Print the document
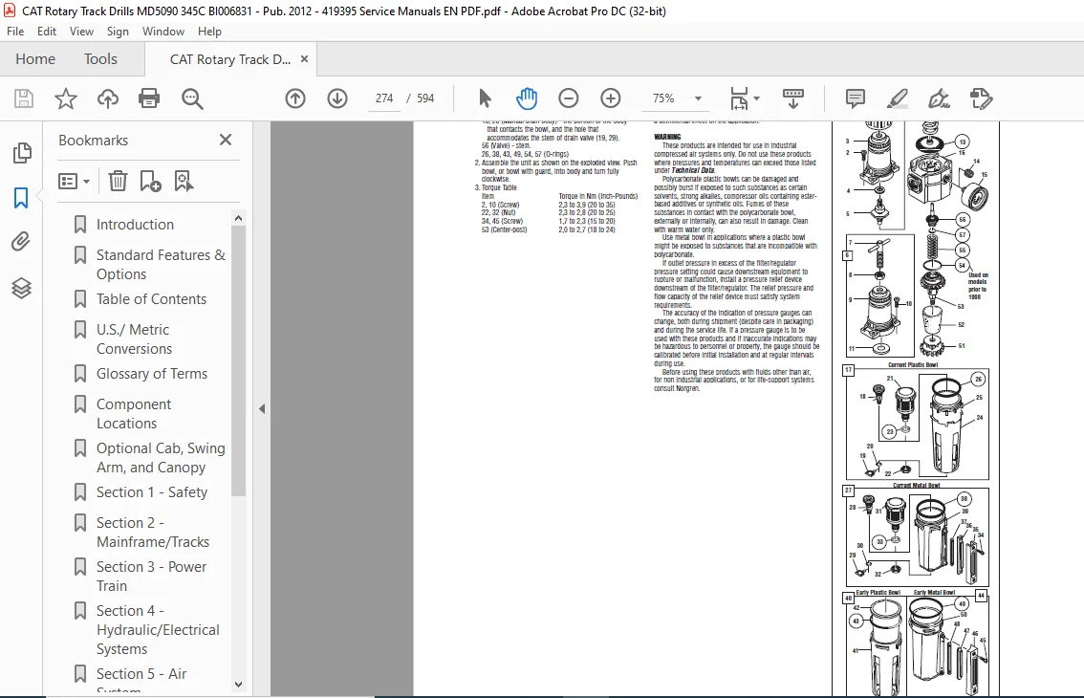The height and width of the screenshot is (698, 1084). (149, 98)
